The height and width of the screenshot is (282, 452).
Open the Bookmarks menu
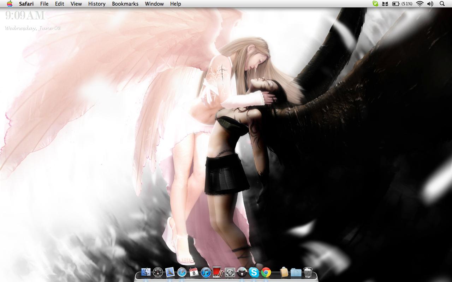[125, 4]
